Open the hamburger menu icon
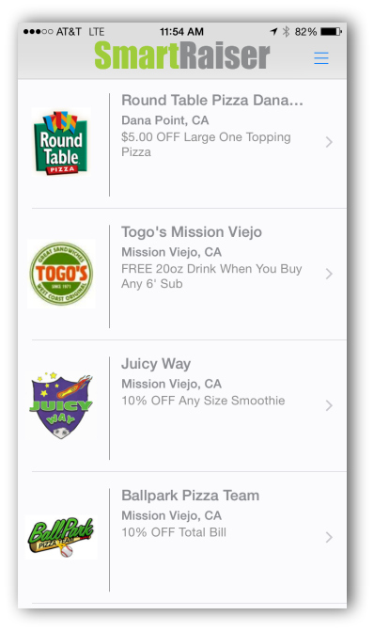374x631 pixels. [x=321, y=58]
